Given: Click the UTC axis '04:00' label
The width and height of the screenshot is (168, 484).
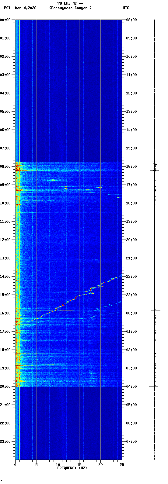Looking at the screenshot, I should tap(131, 387).
